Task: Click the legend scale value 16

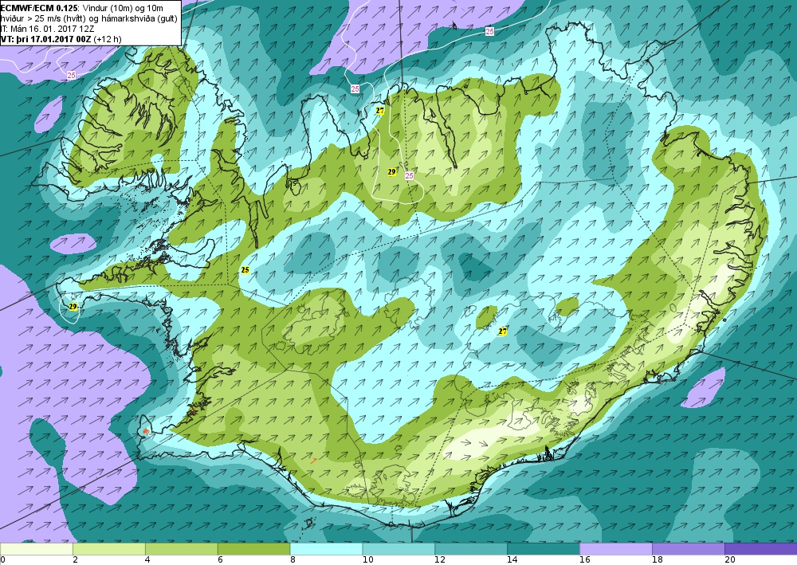Action: [x=584, y=560]
